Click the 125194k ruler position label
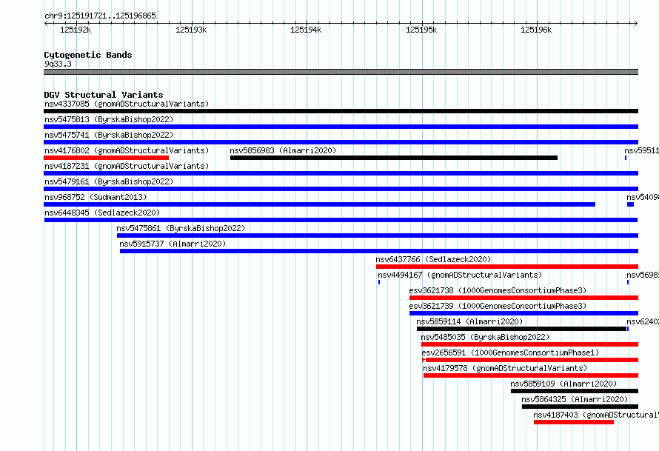This screenshot has width=659, height=451. pos(306,30)
